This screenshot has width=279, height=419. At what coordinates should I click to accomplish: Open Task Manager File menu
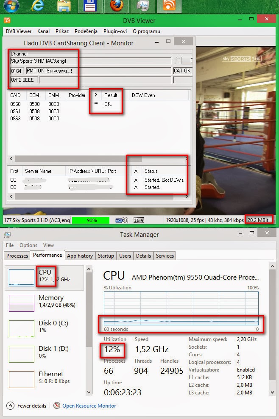pyautogui.click(x=10, y=245)
